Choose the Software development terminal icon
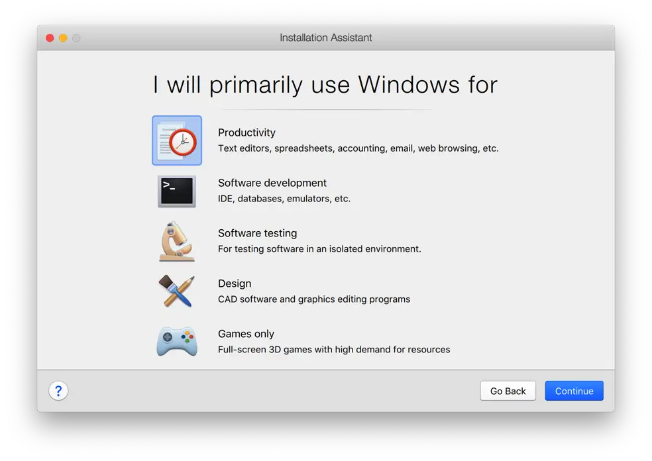 pos(177,191)
